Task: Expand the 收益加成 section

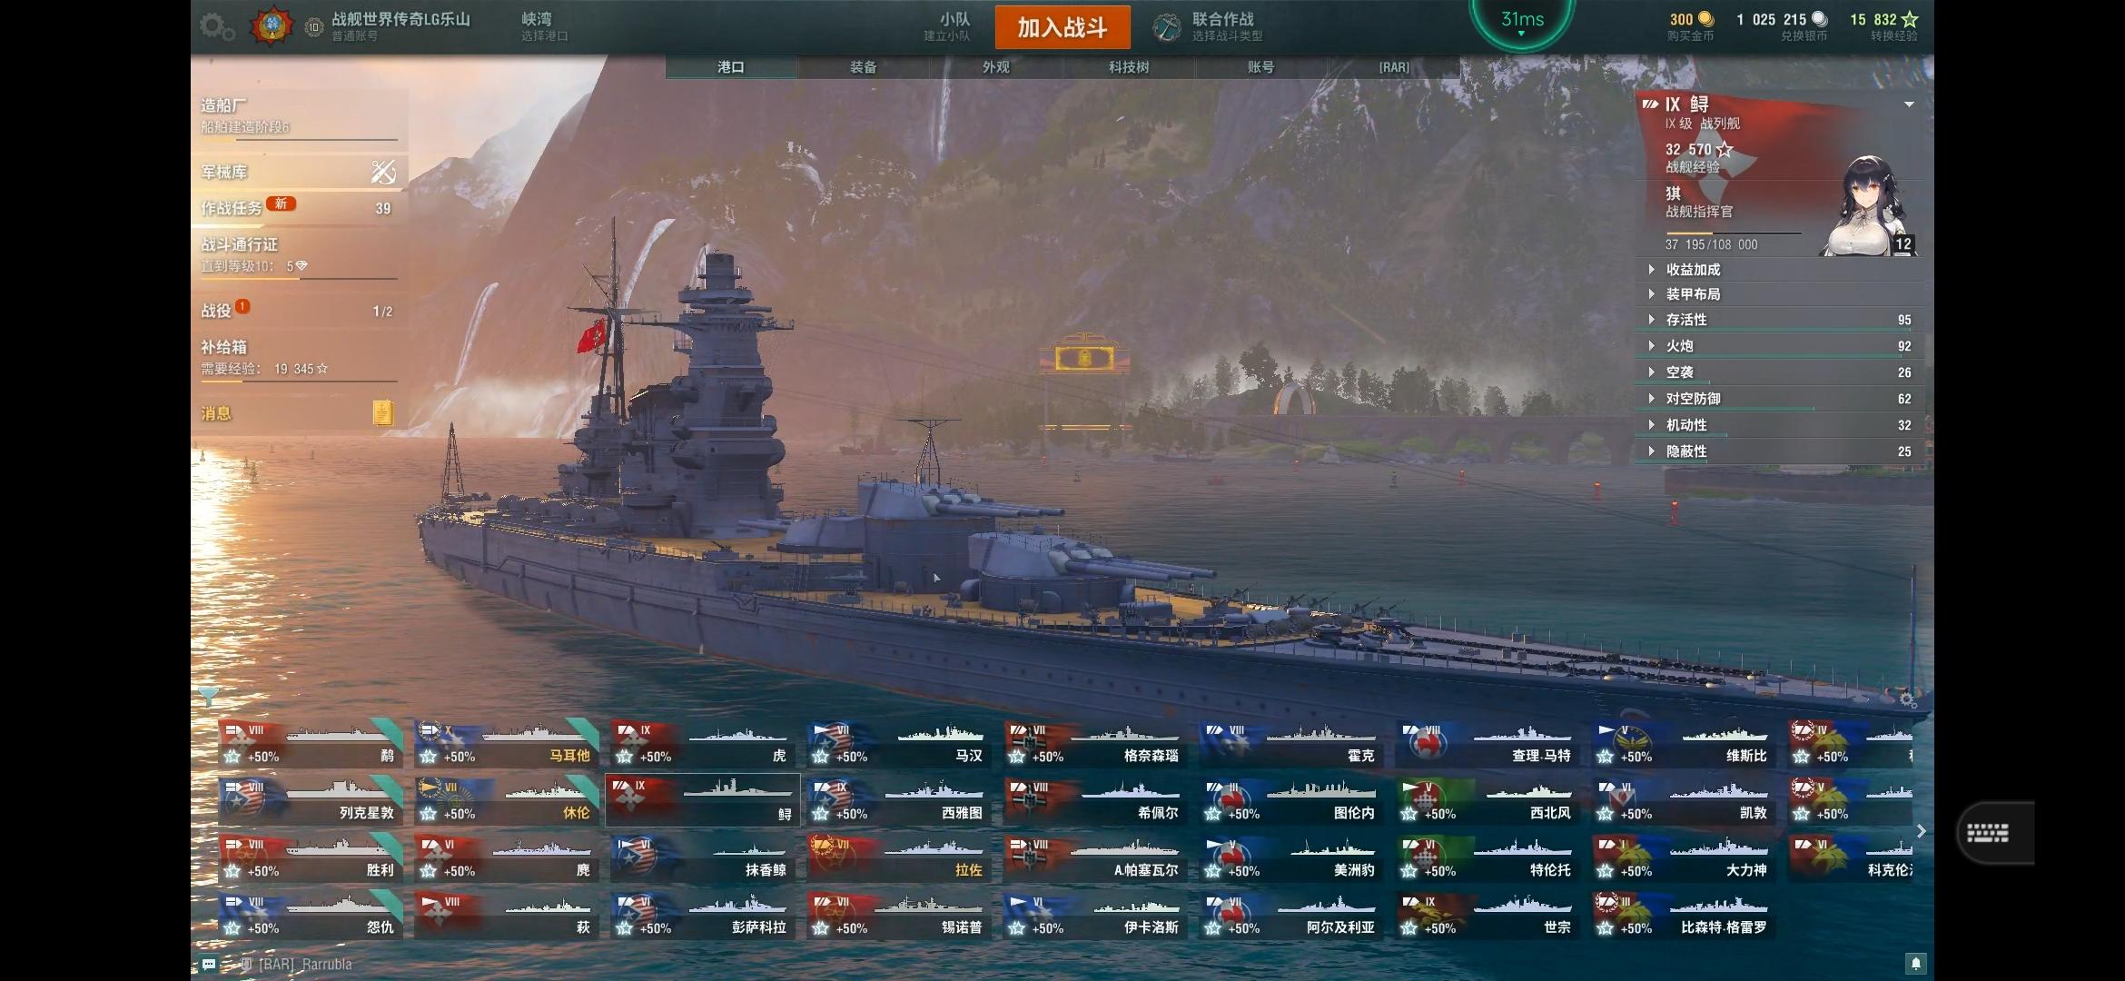Action: (1778, 270)
